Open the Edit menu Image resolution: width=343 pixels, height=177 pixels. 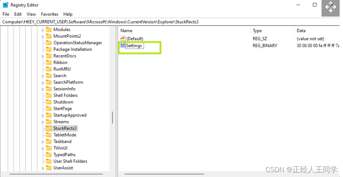18,14
